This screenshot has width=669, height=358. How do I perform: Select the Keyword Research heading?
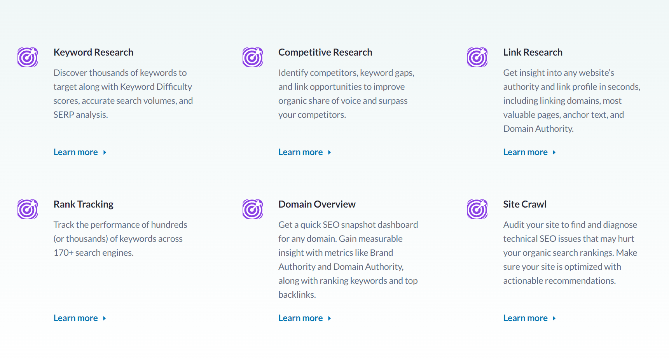(x=93, y=52)
